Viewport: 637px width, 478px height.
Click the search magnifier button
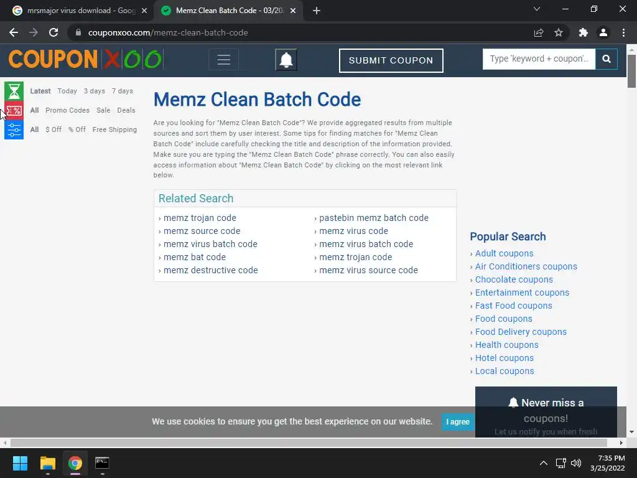(x=607, y=59)
